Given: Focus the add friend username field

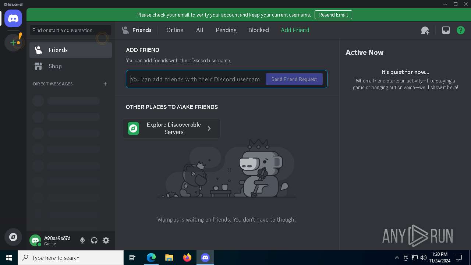Looking at the screenshot, I should 196,79.
